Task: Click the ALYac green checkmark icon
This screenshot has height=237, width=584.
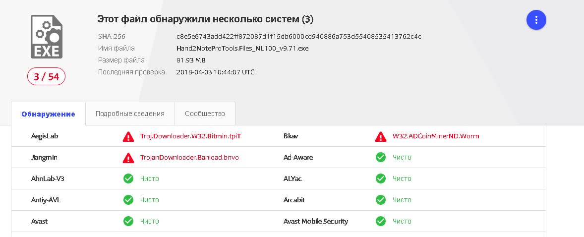Action: (x=381, y=178)
